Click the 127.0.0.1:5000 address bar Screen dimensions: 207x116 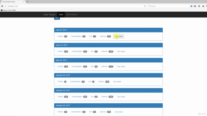[x=75, y=6]
